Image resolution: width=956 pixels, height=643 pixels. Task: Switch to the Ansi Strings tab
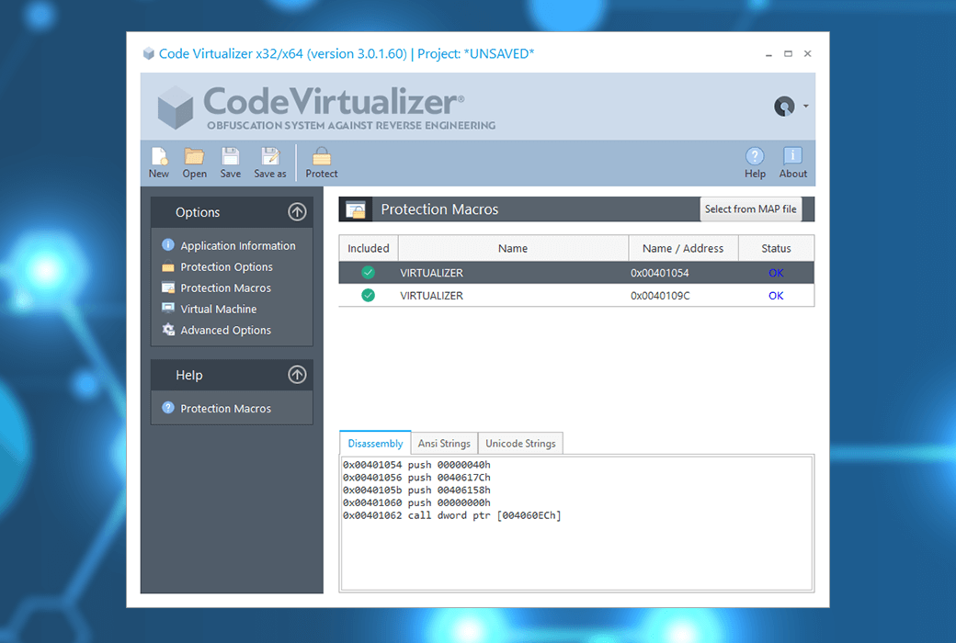point(444,443)
